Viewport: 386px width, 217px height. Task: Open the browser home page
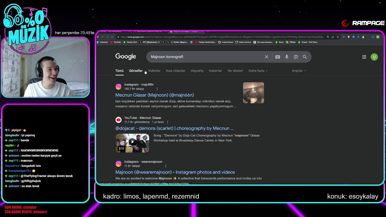(x=112, y=37)
